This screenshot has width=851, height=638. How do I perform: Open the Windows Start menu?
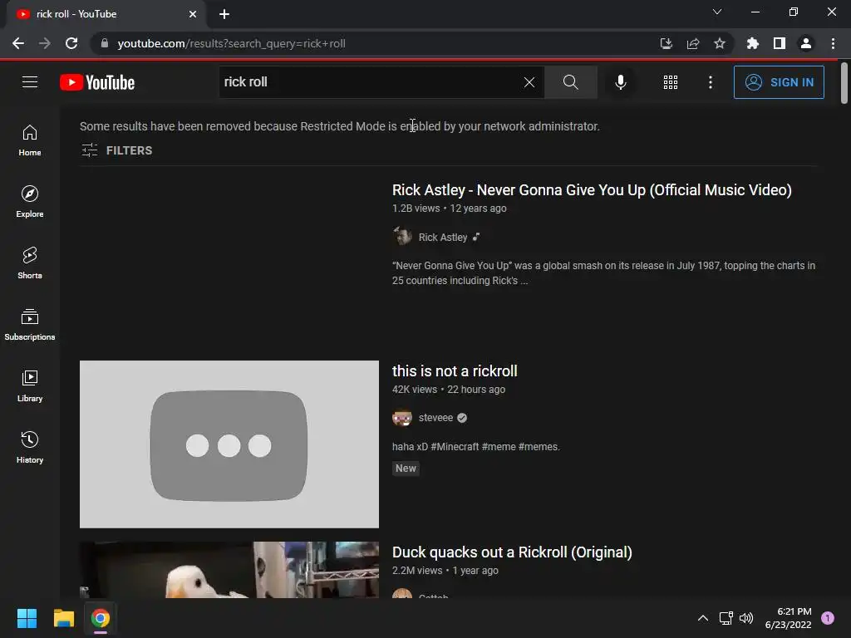coord(27,618)
